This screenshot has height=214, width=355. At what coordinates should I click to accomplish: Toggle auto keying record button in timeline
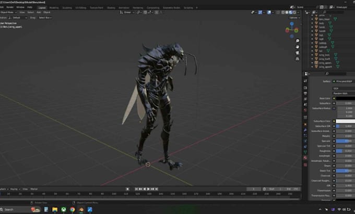point(128,189)
